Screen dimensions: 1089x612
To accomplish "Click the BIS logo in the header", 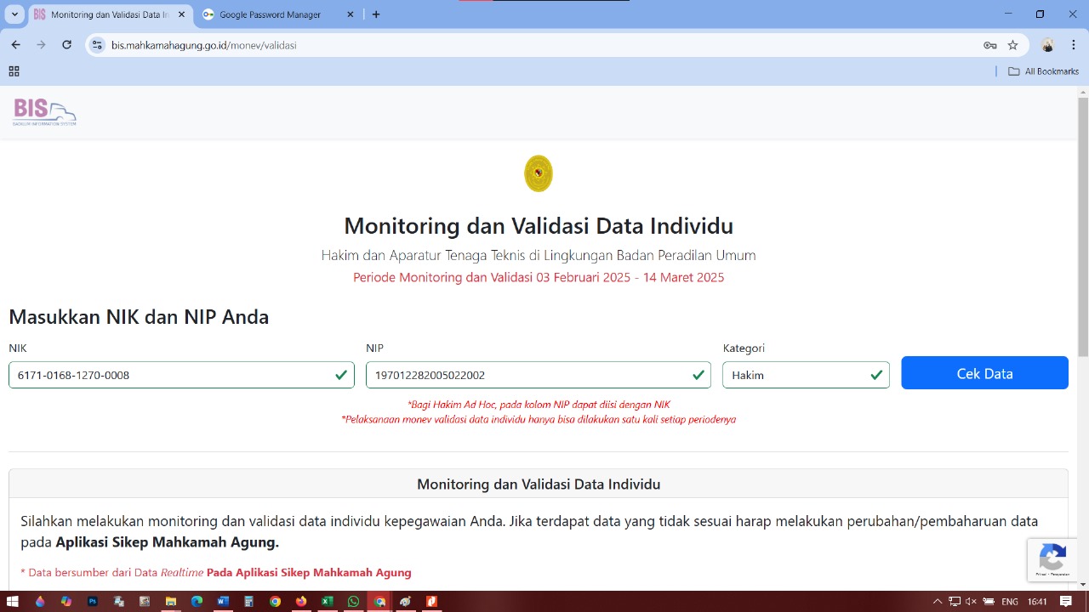I will 44,111.
